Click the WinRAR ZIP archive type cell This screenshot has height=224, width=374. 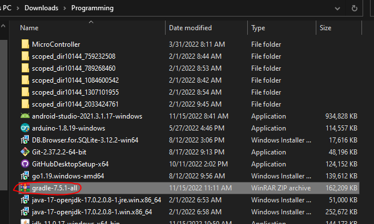281,188
